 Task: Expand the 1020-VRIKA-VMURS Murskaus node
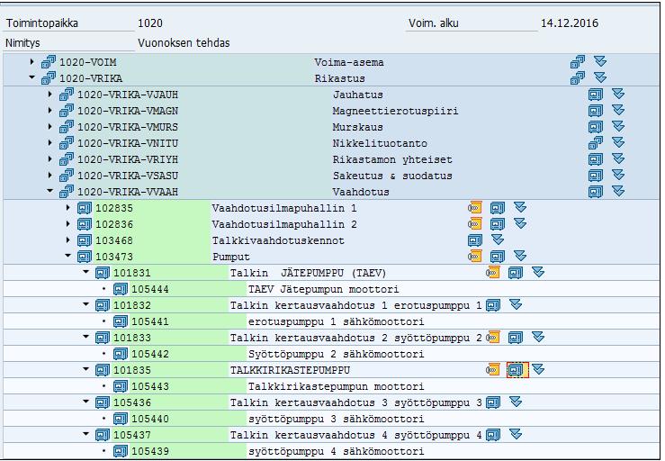50,126
